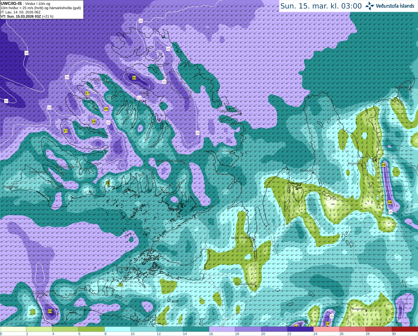Click the Steingrímsfjarðarheiði station label
The height and width of the screenshot is (336, 418).
point(169,161)
